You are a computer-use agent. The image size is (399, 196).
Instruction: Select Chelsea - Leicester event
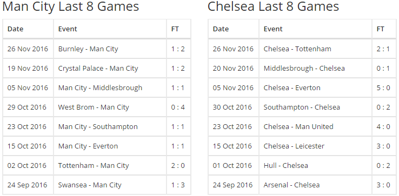[x=294, y=146]
